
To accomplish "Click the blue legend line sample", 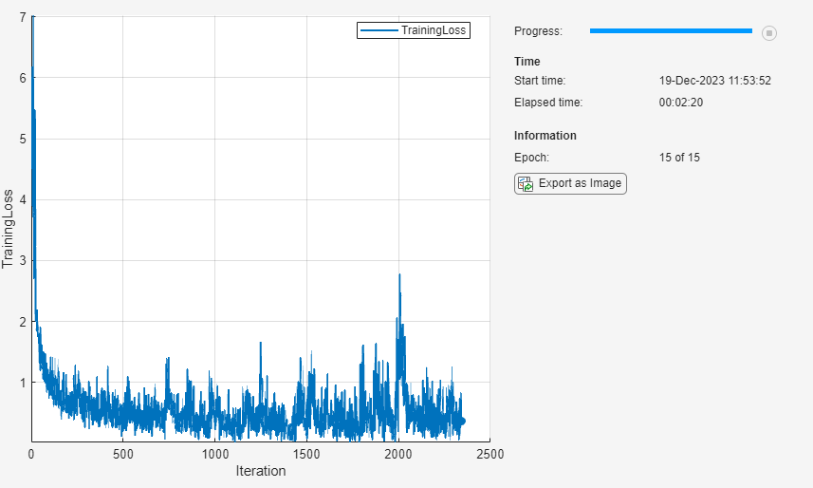I will 379,30.
